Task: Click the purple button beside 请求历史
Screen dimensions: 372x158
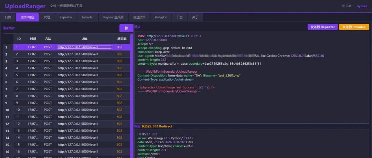Action: click(126, 28)
